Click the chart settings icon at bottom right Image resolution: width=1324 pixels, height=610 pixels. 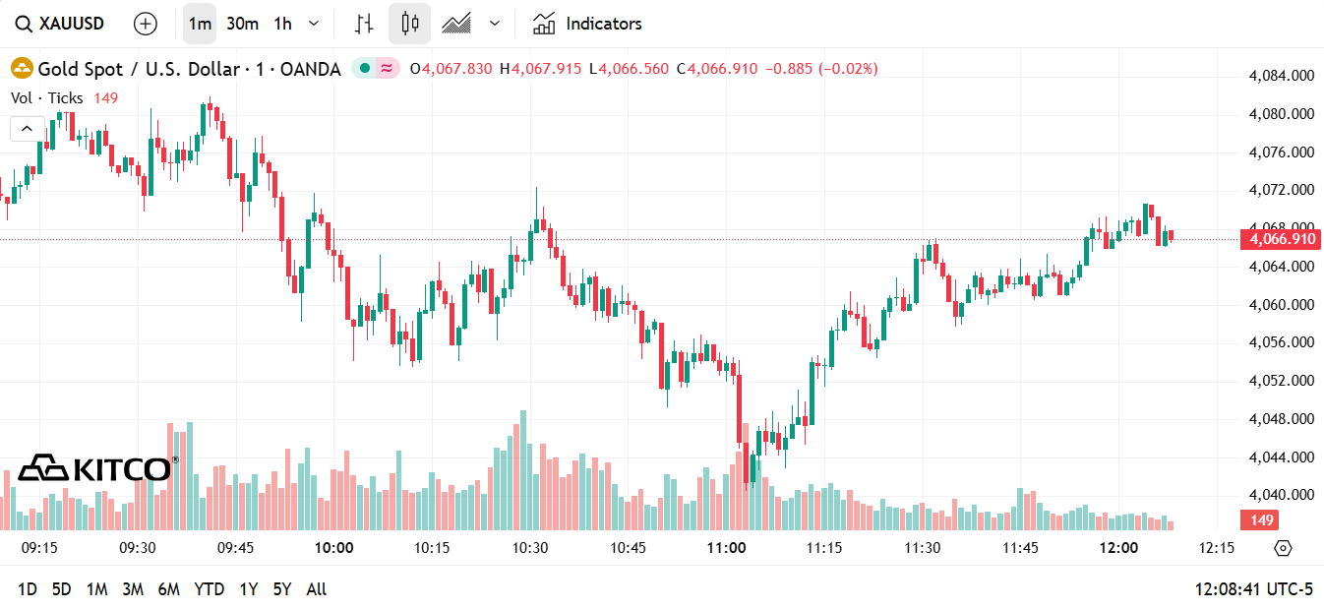click(x=1283, y=548)
